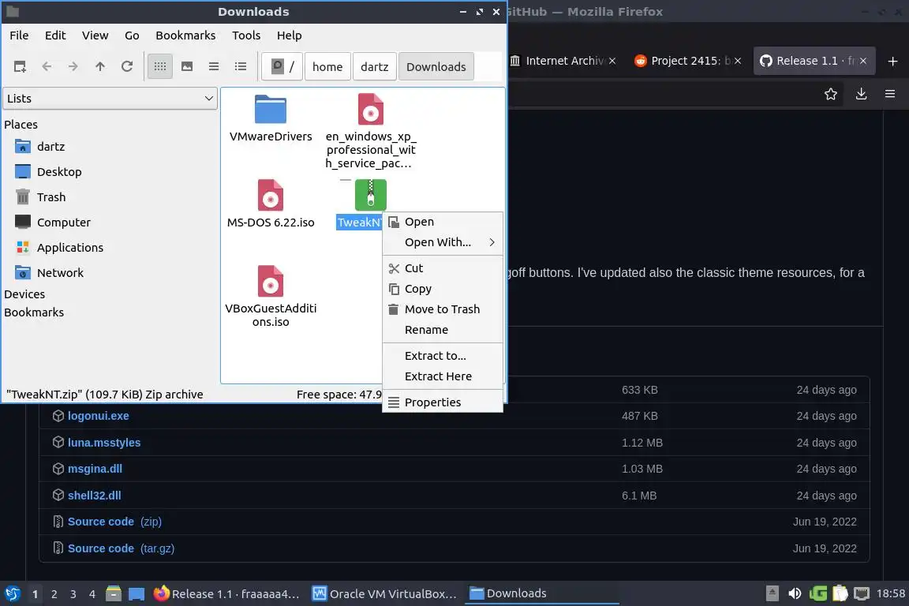Download msgina.dll from release assets
Screen dimensions: 909x606
coord(95,469)
